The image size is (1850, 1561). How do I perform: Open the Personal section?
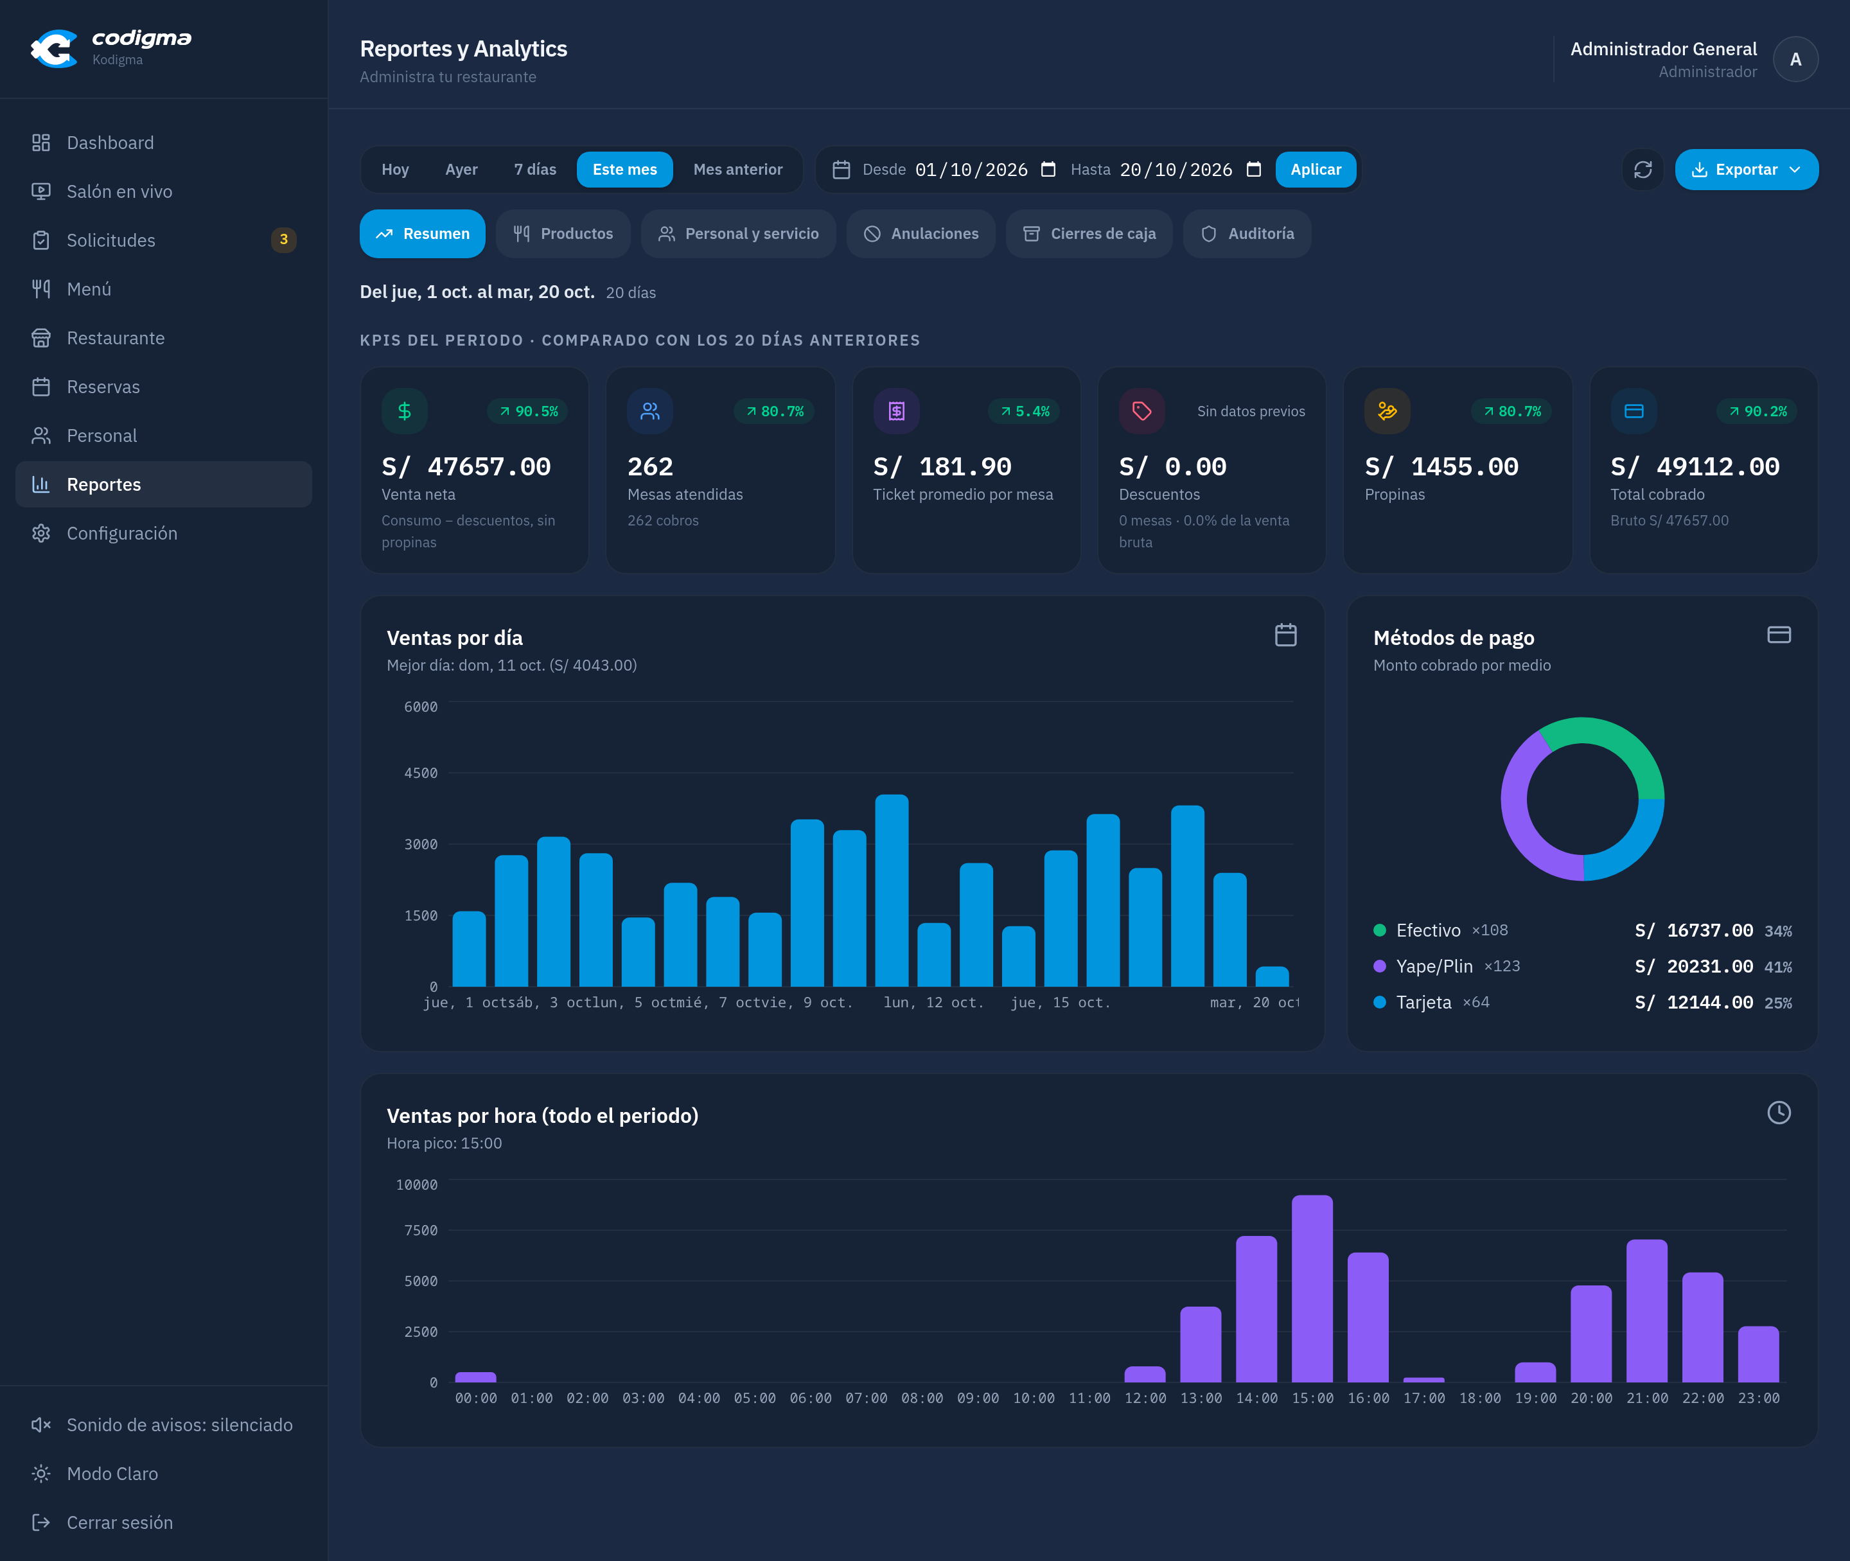point(164,436)
